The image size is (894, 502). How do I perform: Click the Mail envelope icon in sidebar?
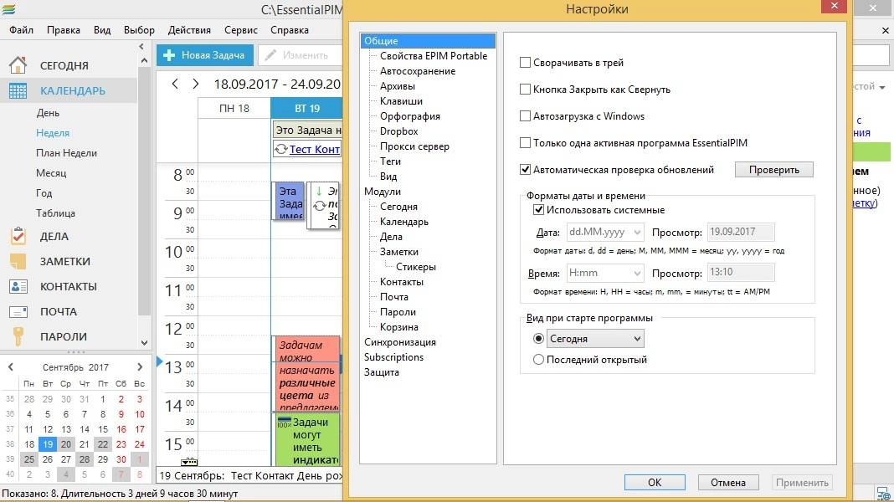pos(18,312)
